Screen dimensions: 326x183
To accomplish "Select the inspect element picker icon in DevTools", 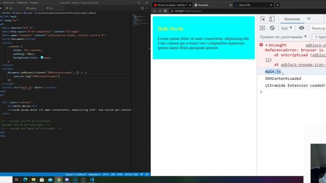I will 263,19.
